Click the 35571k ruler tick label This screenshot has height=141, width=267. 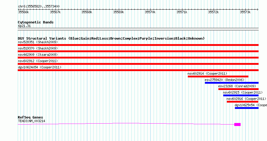click(182, 12)
